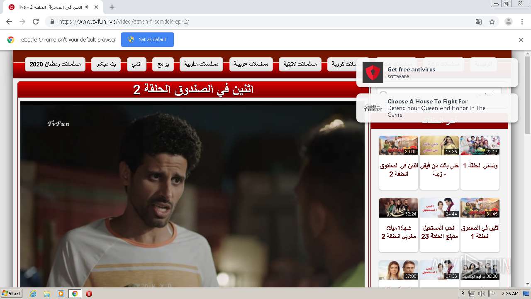This screenshot has height=299, width=531.
Task: Go back using the browser back arrow
Action: [9, 22]
